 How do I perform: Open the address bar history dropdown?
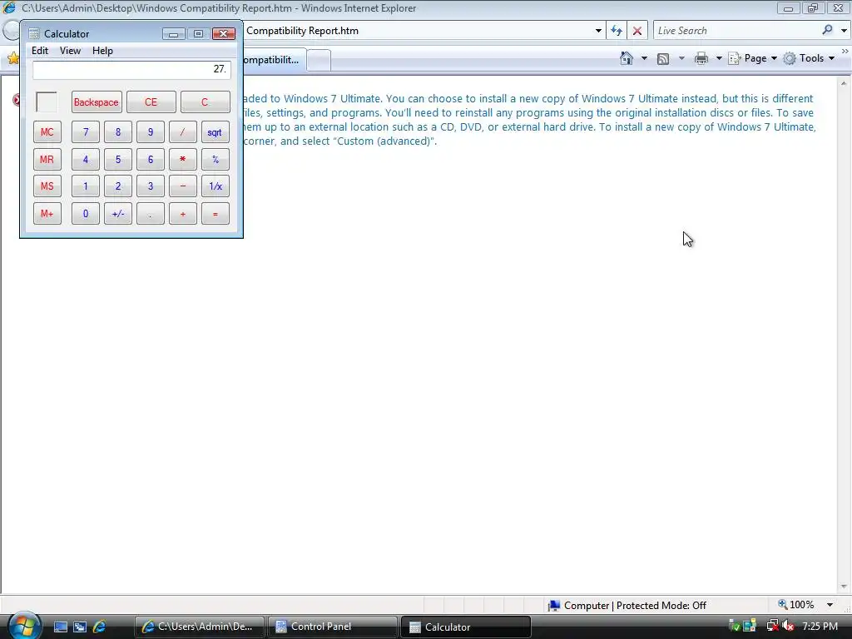tap(598, 31)
